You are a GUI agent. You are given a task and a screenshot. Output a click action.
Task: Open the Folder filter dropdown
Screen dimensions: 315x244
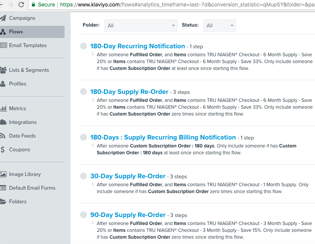pyautogui.click(x=141, y=25)
